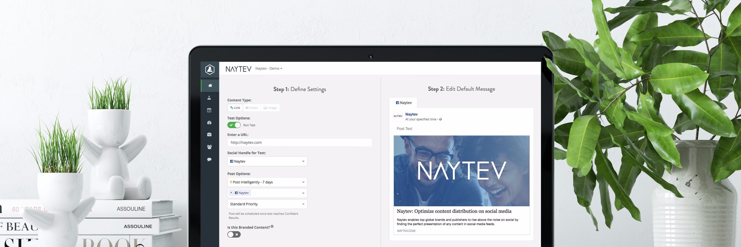Select the Link content type

pyautogui.click(x=235, y=108)
